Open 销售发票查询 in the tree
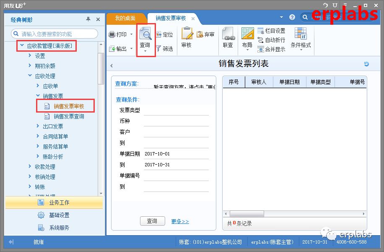The image size is (384, 252). tap(69, 116)
